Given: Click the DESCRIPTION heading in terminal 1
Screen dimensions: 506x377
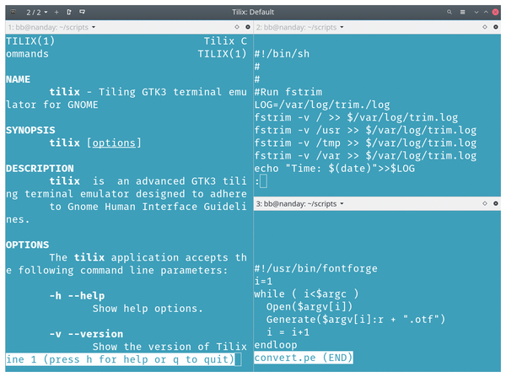Looking at the screenshot, I should coord(40,168).
